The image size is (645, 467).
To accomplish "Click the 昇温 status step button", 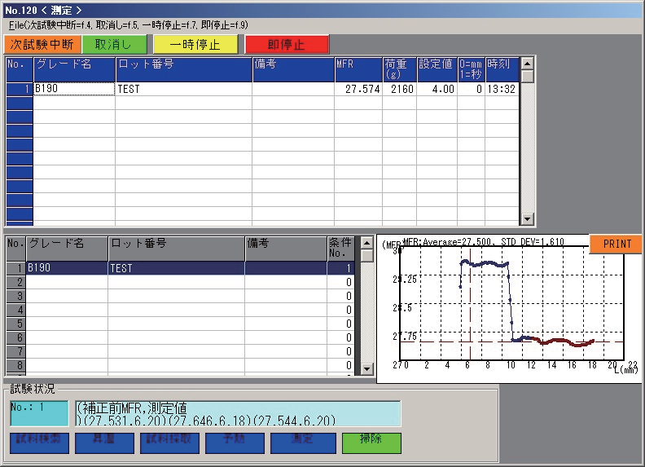I will tap(104, 443).
